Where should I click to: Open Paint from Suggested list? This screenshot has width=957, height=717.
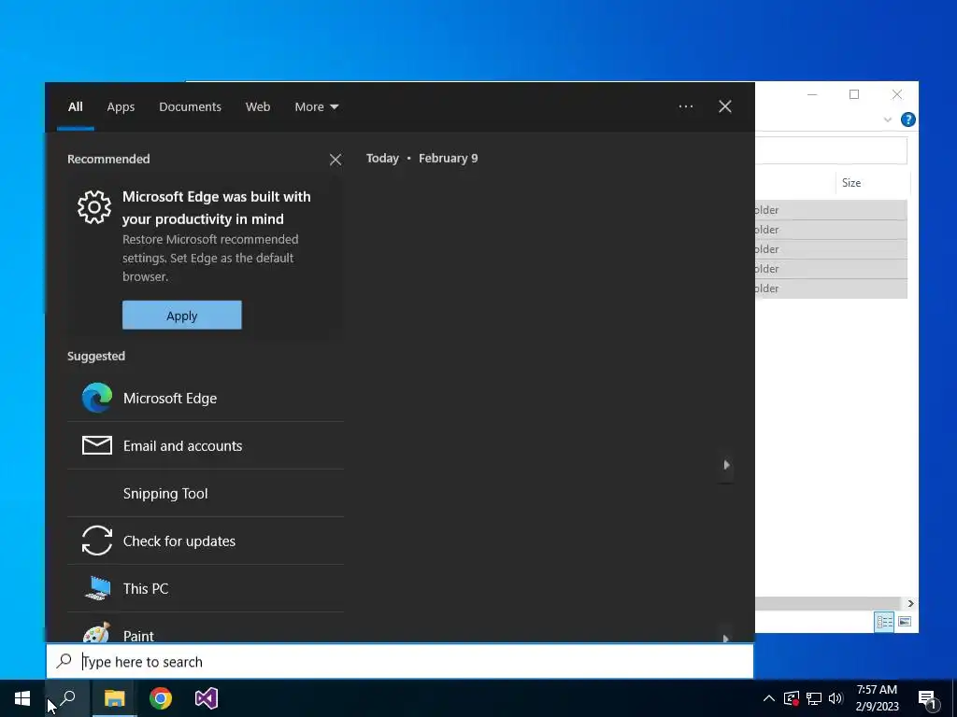point(205,628)
